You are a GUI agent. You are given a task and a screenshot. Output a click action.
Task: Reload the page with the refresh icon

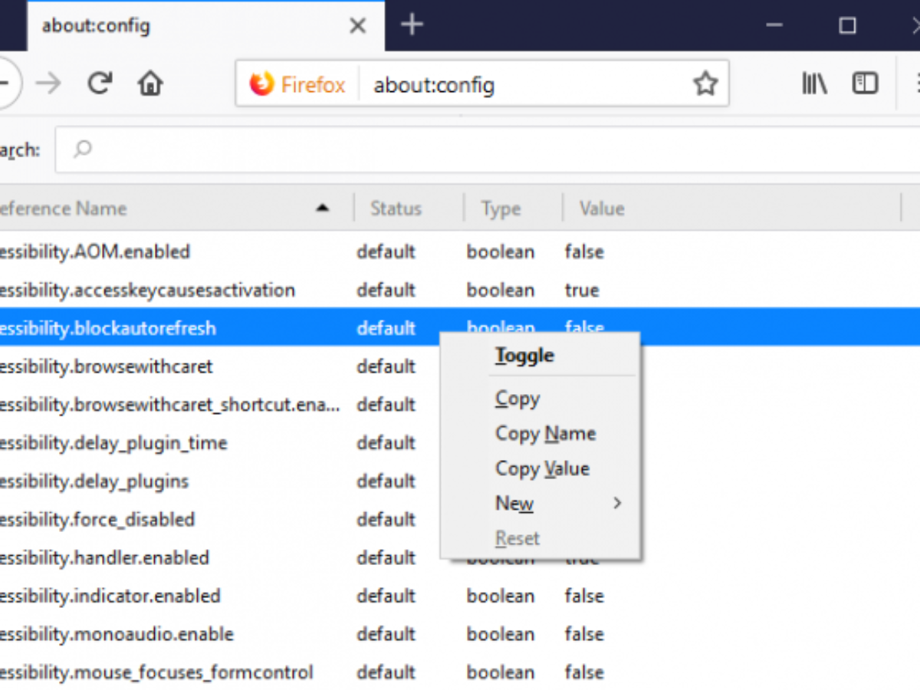pos(100,83)
